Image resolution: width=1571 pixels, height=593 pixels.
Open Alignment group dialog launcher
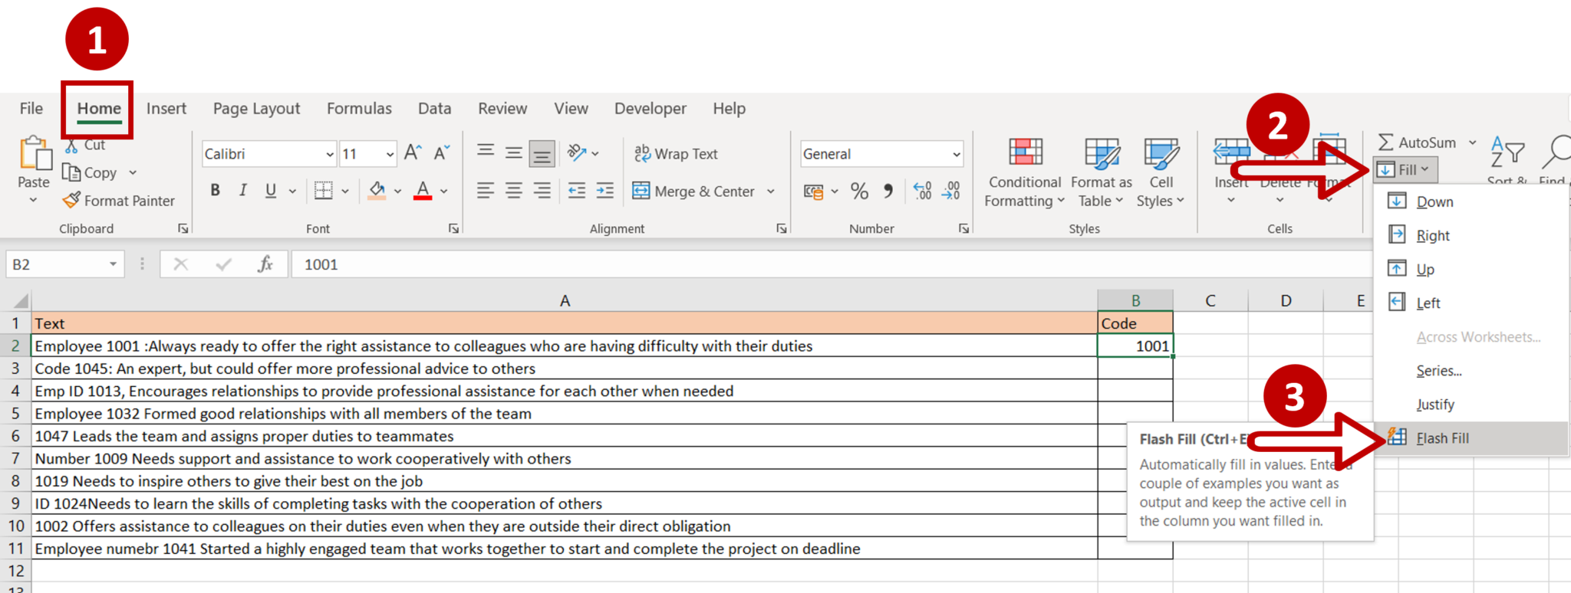click(782, 228)
